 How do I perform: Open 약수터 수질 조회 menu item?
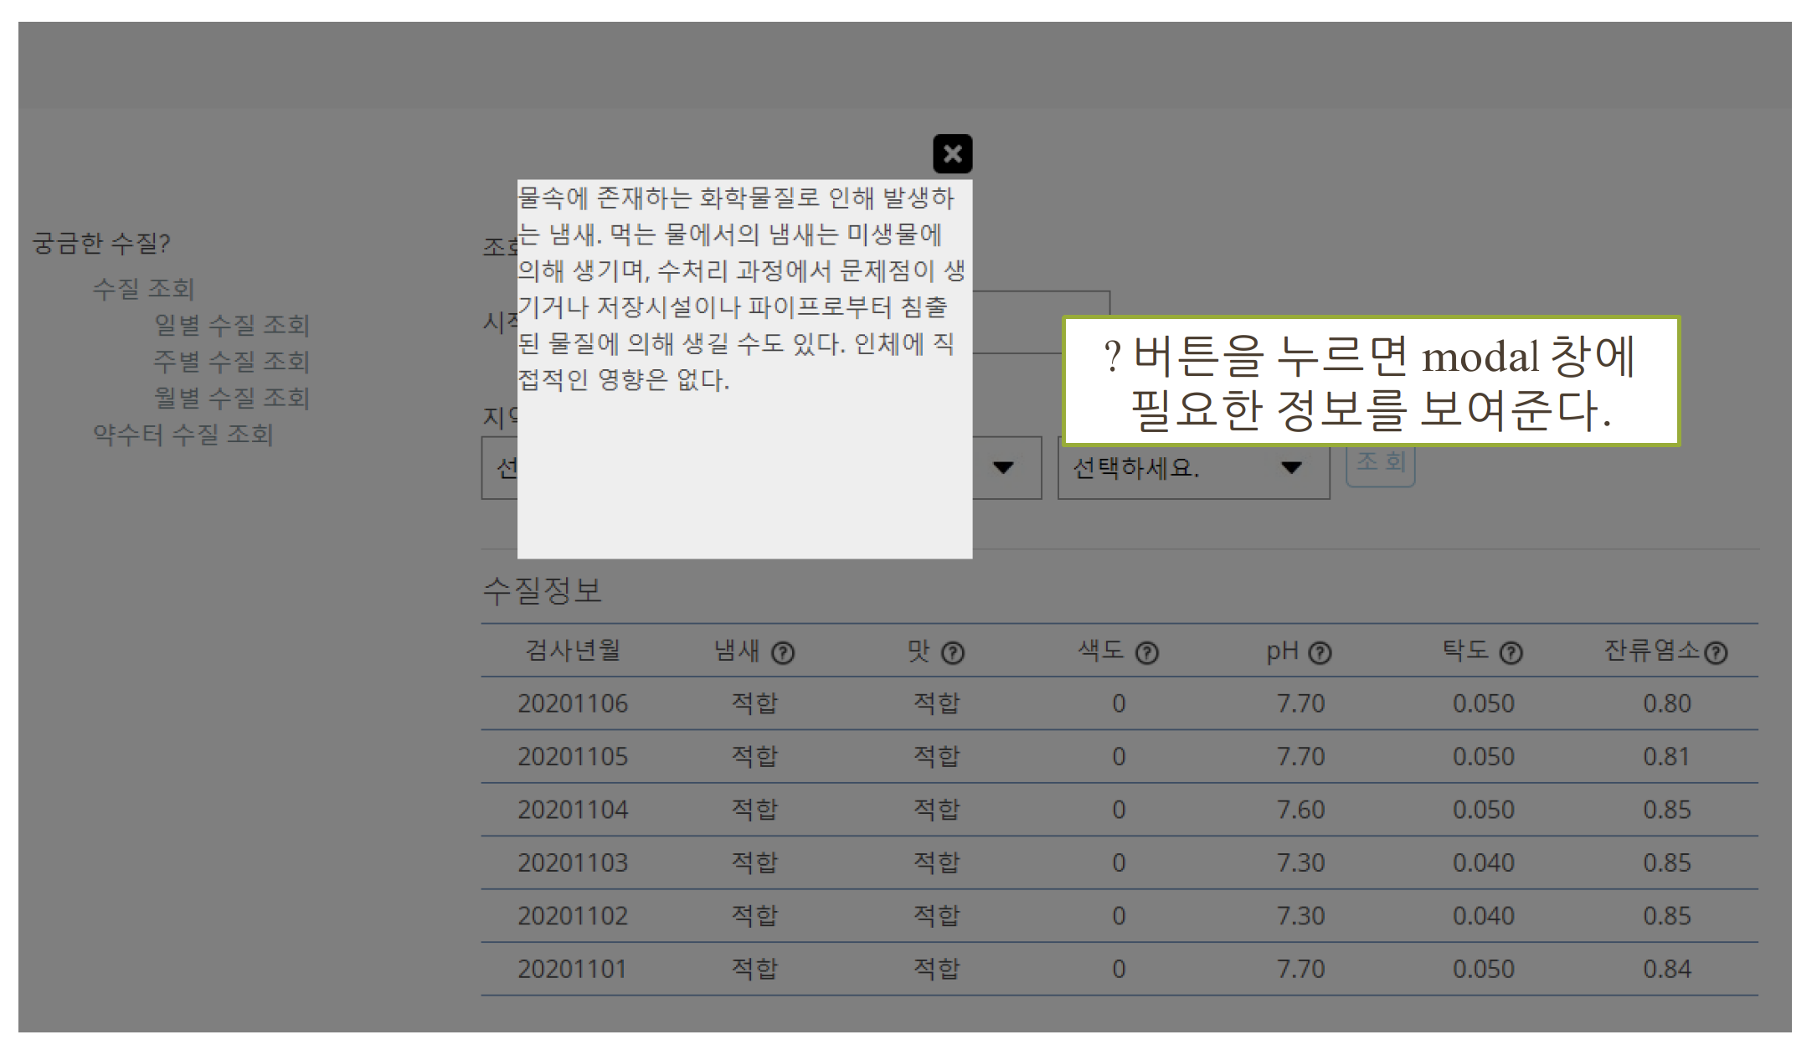click(x=183, y=435)
